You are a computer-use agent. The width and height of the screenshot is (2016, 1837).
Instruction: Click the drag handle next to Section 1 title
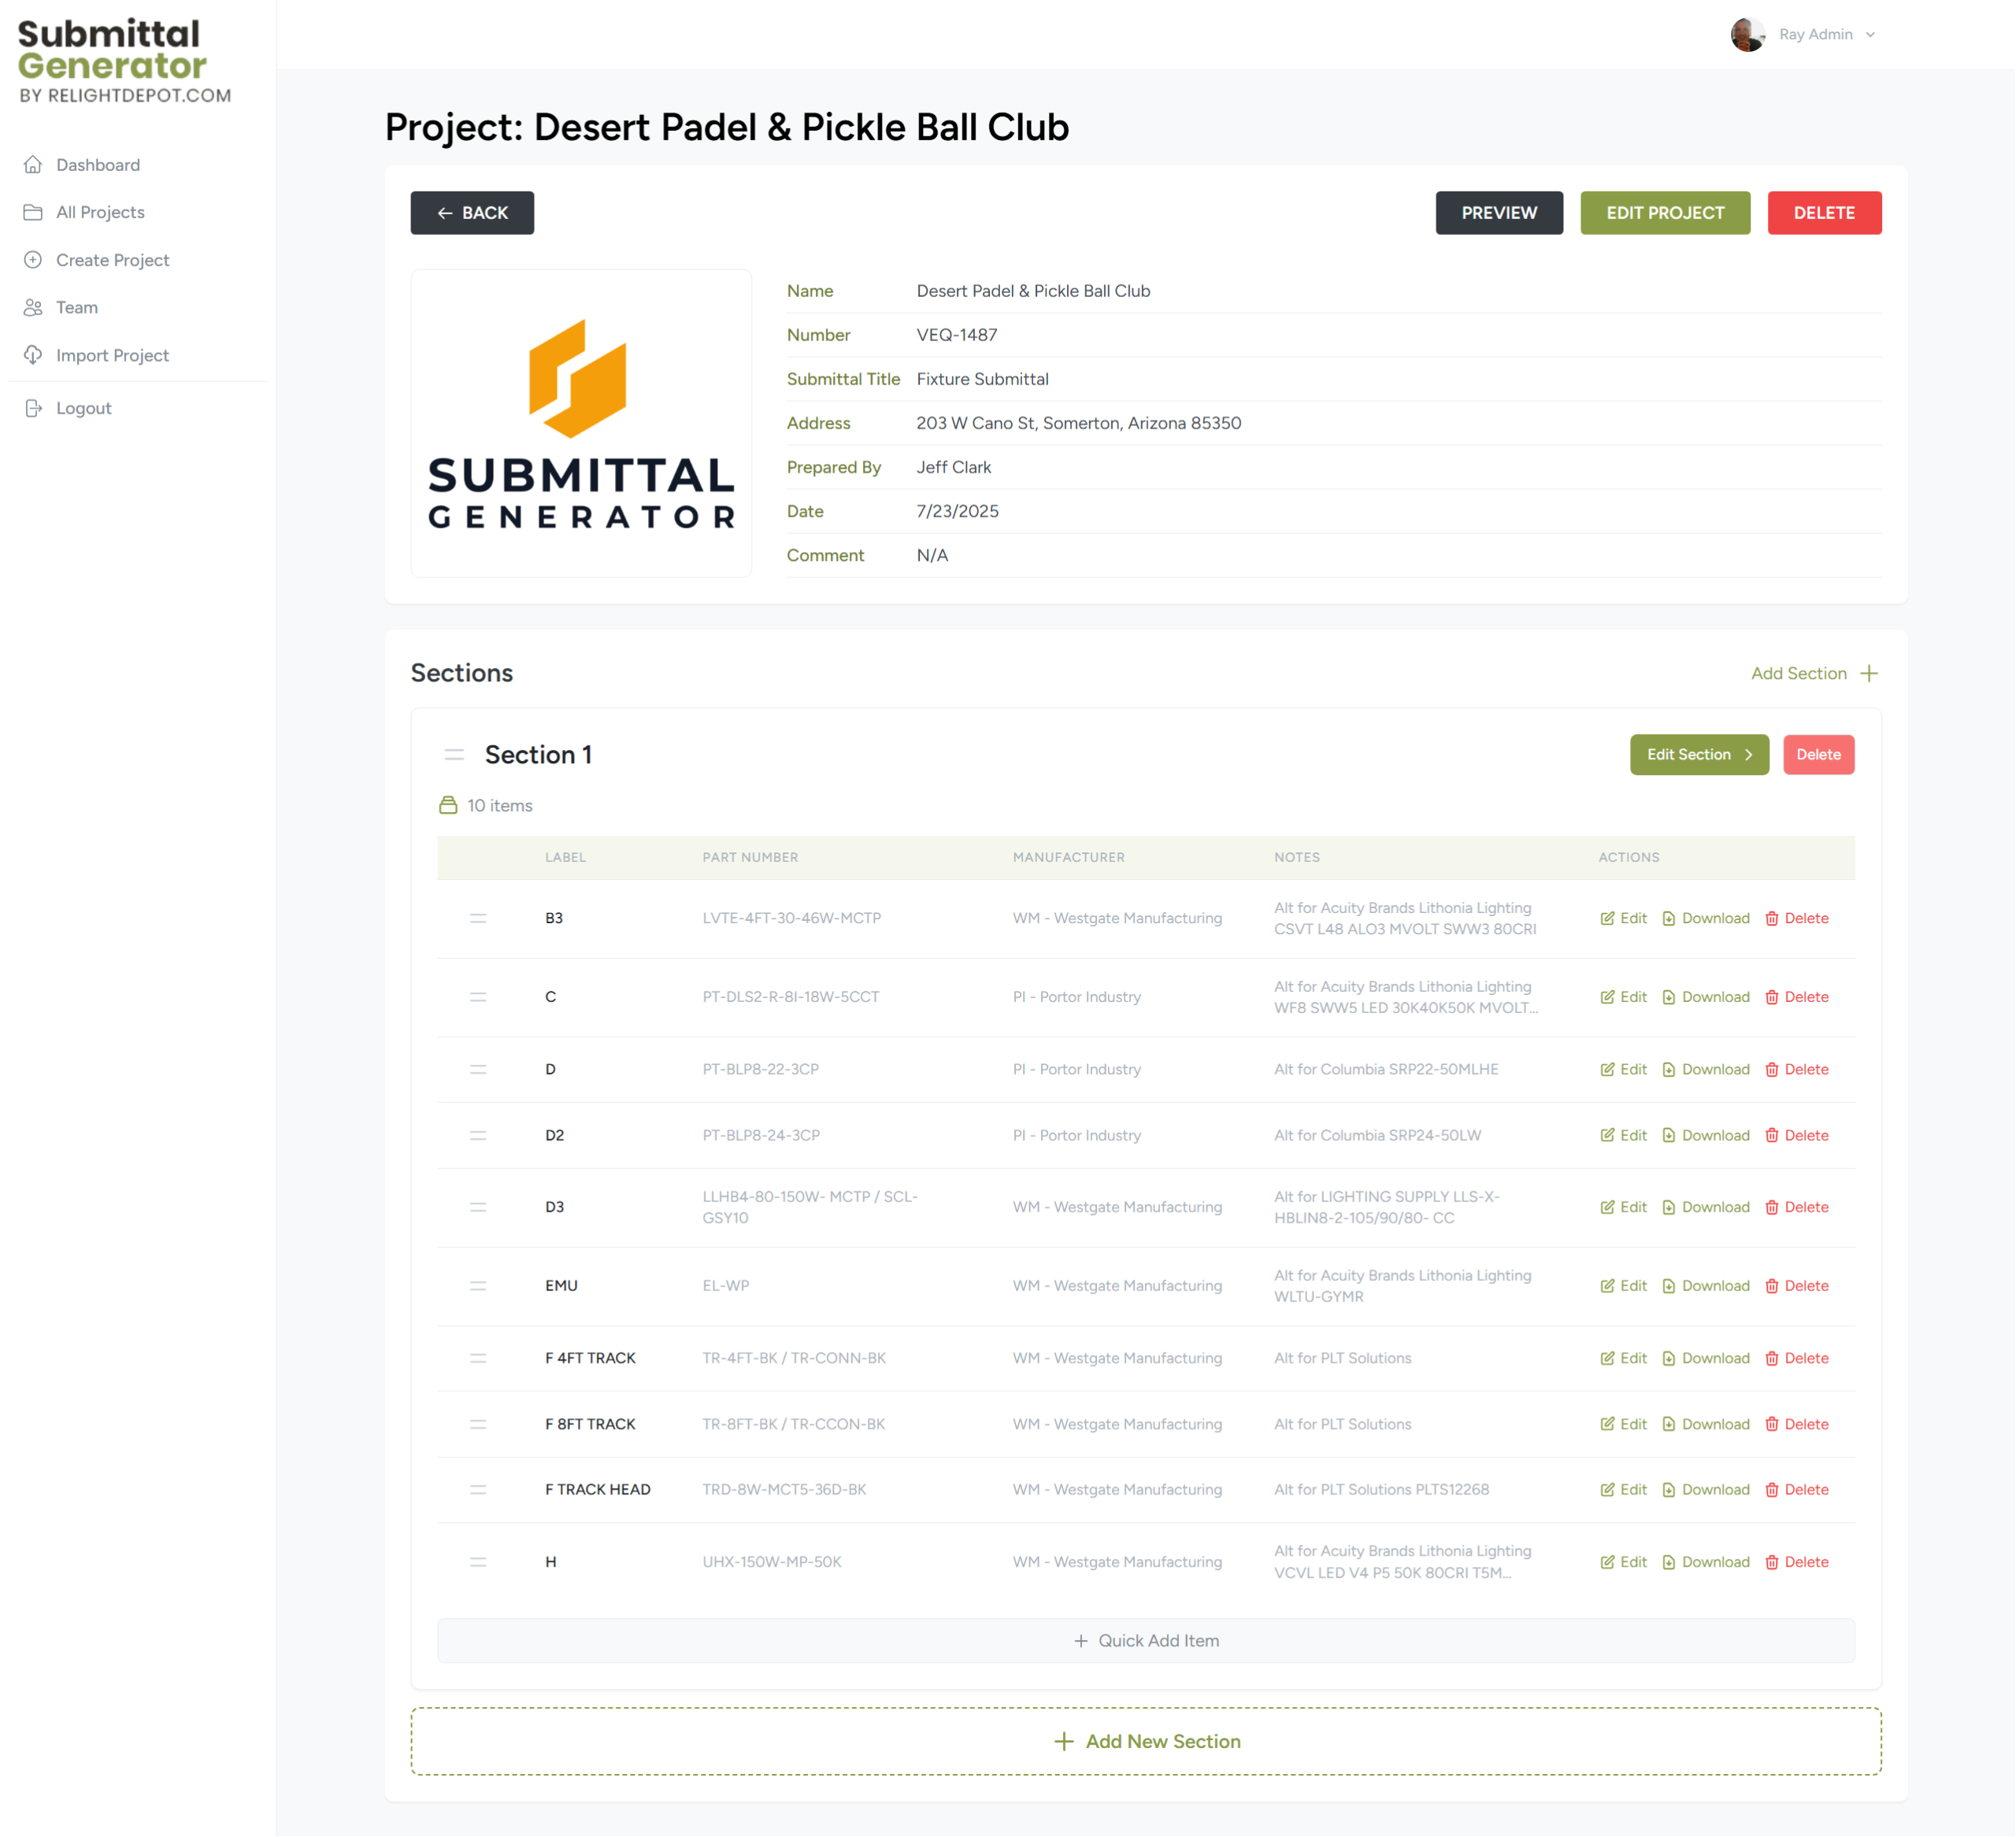point(454,755)
